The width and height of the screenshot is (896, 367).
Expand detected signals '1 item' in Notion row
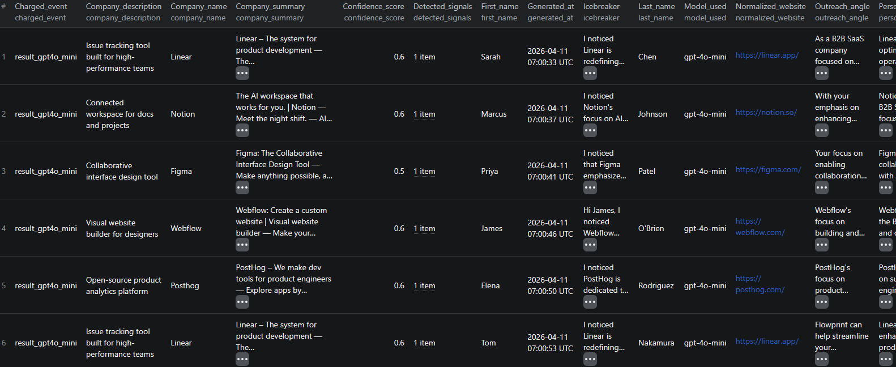424,114
